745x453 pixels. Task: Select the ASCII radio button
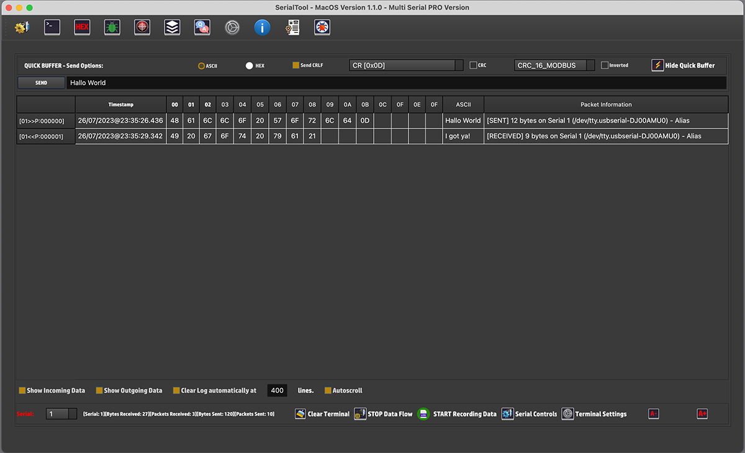(202, 66)
